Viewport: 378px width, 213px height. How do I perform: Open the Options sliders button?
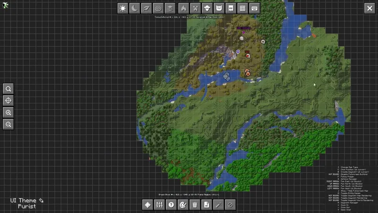point(159,205)
